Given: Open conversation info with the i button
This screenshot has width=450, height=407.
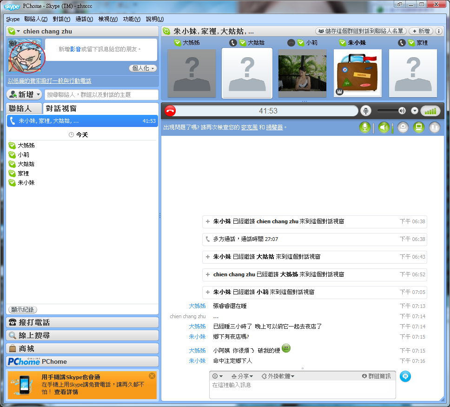Looking at the screenshot, I should (438, 31).
